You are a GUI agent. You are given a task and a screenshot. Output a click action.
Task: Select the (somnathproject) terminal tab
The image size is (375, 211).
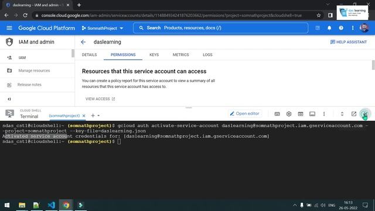click(64, 115)
